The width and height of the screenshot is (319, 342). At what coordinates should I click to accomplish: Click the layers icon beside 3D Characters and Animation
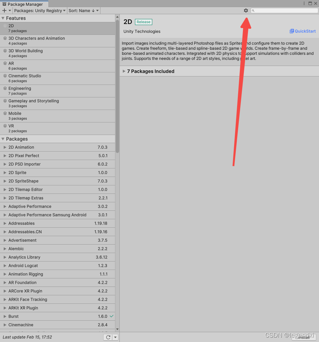click(x=5, y=38)
